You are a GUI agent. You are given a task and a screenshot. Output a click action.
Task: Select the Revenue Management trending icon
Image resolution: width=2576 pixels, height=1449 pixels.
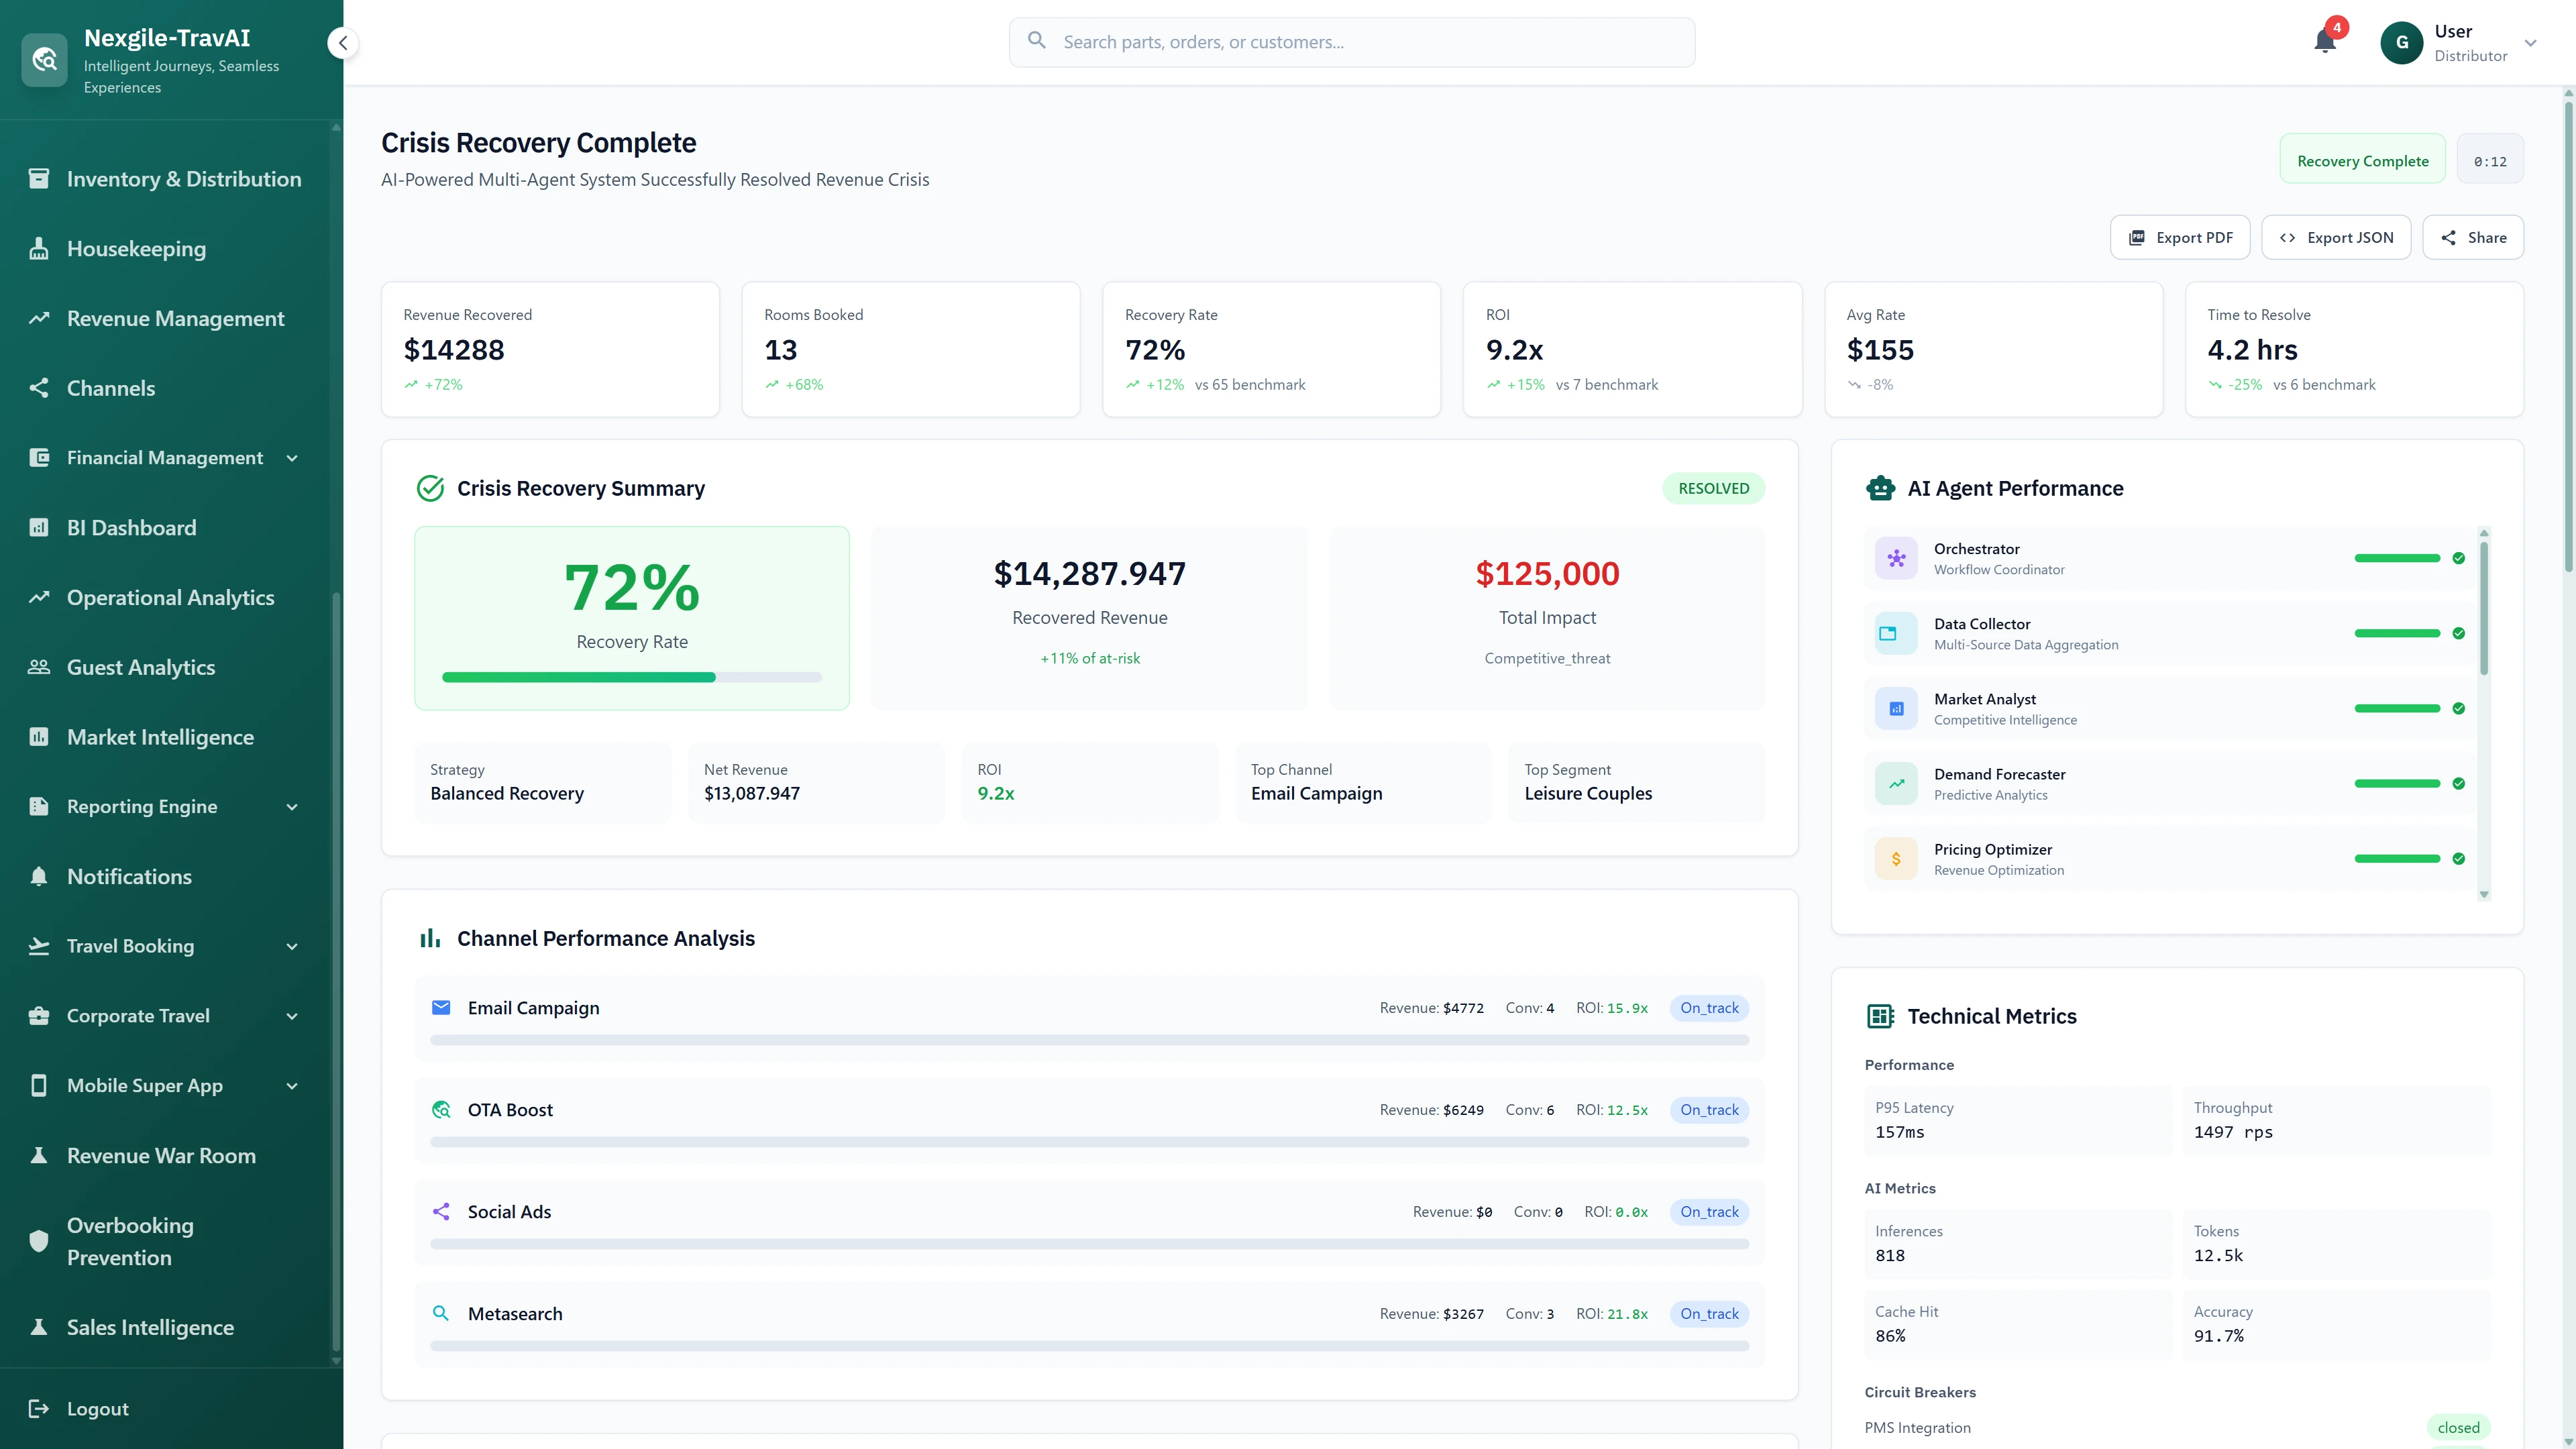coord(39,318)
